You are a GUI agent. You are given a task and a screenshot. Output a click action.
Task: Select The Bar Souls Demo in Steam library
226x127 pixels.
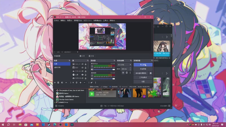point(66,100)
